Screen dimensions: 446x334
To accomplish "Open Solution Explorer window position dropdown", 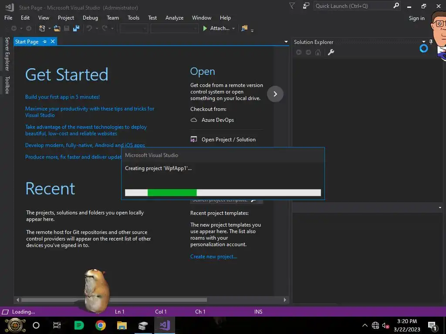I will pos(423,42).
